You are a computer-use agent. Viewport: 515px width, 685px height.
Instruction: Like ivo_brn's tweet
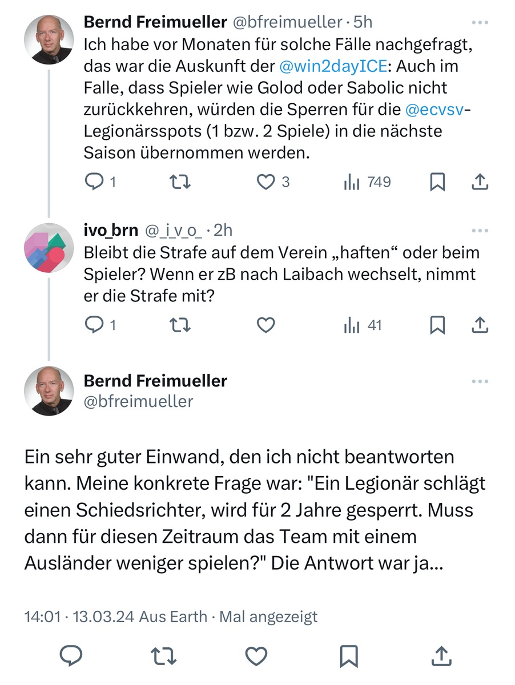[x=265, y=325]
